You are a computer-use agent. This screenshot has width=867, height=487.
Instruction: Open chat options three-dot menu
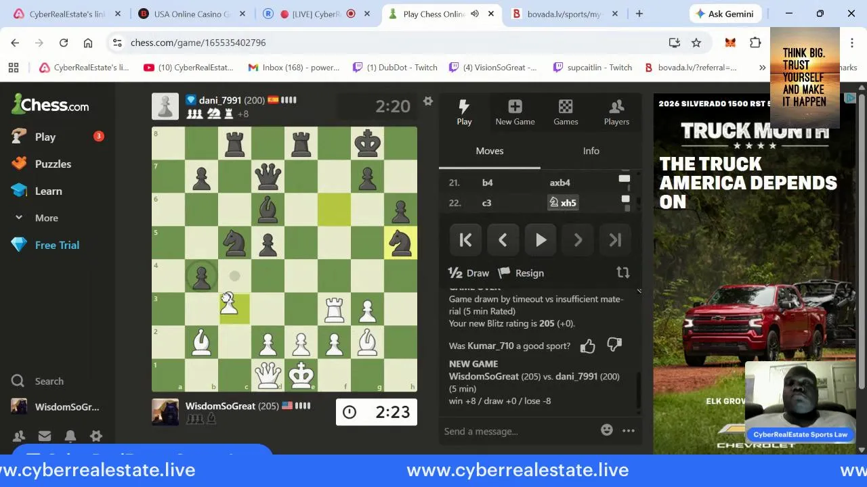point(629,431)
